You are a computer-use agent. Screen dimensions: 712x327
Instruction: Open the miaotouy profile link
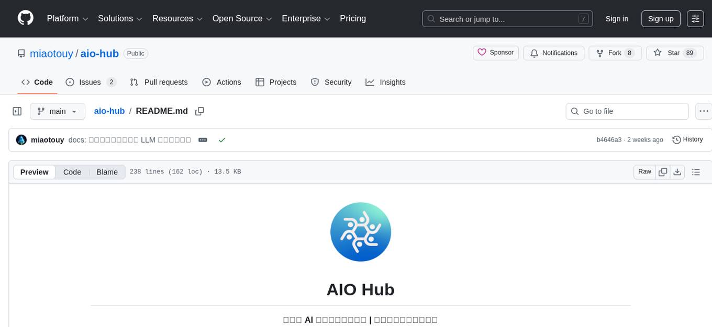click(51, 53)
